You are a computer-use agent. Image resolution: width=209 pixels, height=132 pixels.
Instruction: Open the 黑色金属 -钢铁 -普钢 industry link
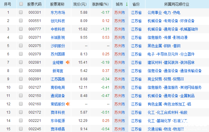tap(164, 46)
